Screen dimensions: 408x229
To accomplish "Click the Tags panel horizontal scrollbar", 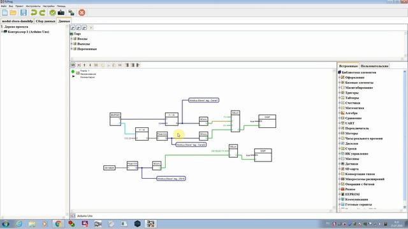I will click(x=237, y=59).
